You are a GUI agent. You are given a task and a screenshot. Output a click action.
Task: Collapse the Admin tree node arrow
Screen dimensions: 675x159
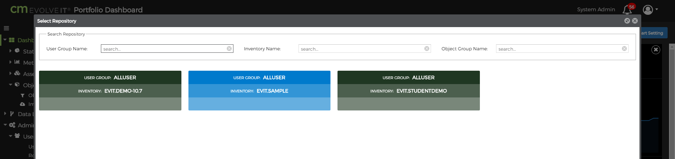5,125
